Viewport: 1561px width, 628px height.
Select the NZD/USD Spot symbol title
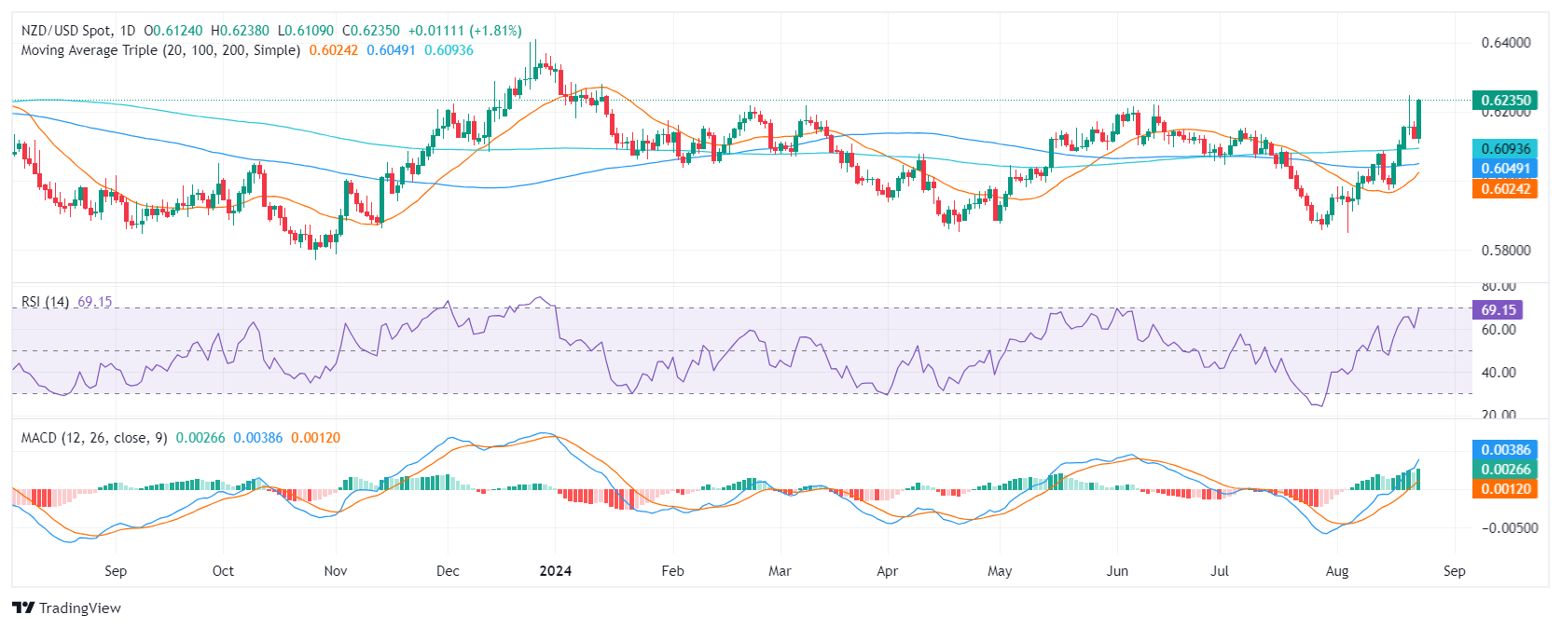(66, 31)
